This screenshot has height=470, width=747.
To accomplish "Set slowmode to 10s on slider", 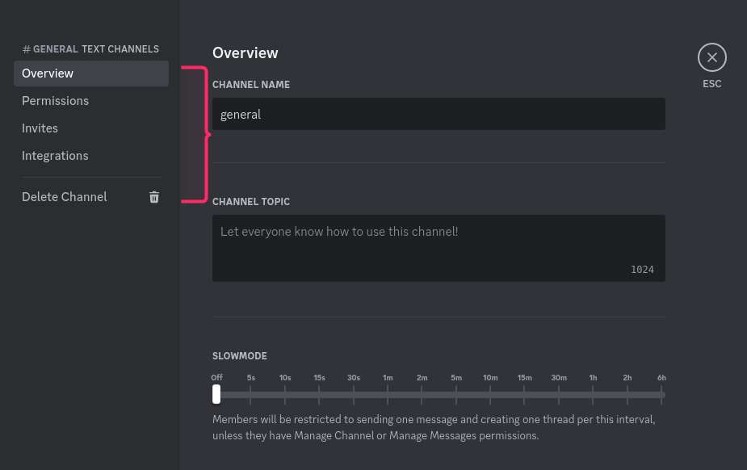I will [285, 394].
